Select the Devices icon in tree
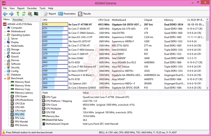The width and height of the screenshot is (211, 136). (8, 60)
